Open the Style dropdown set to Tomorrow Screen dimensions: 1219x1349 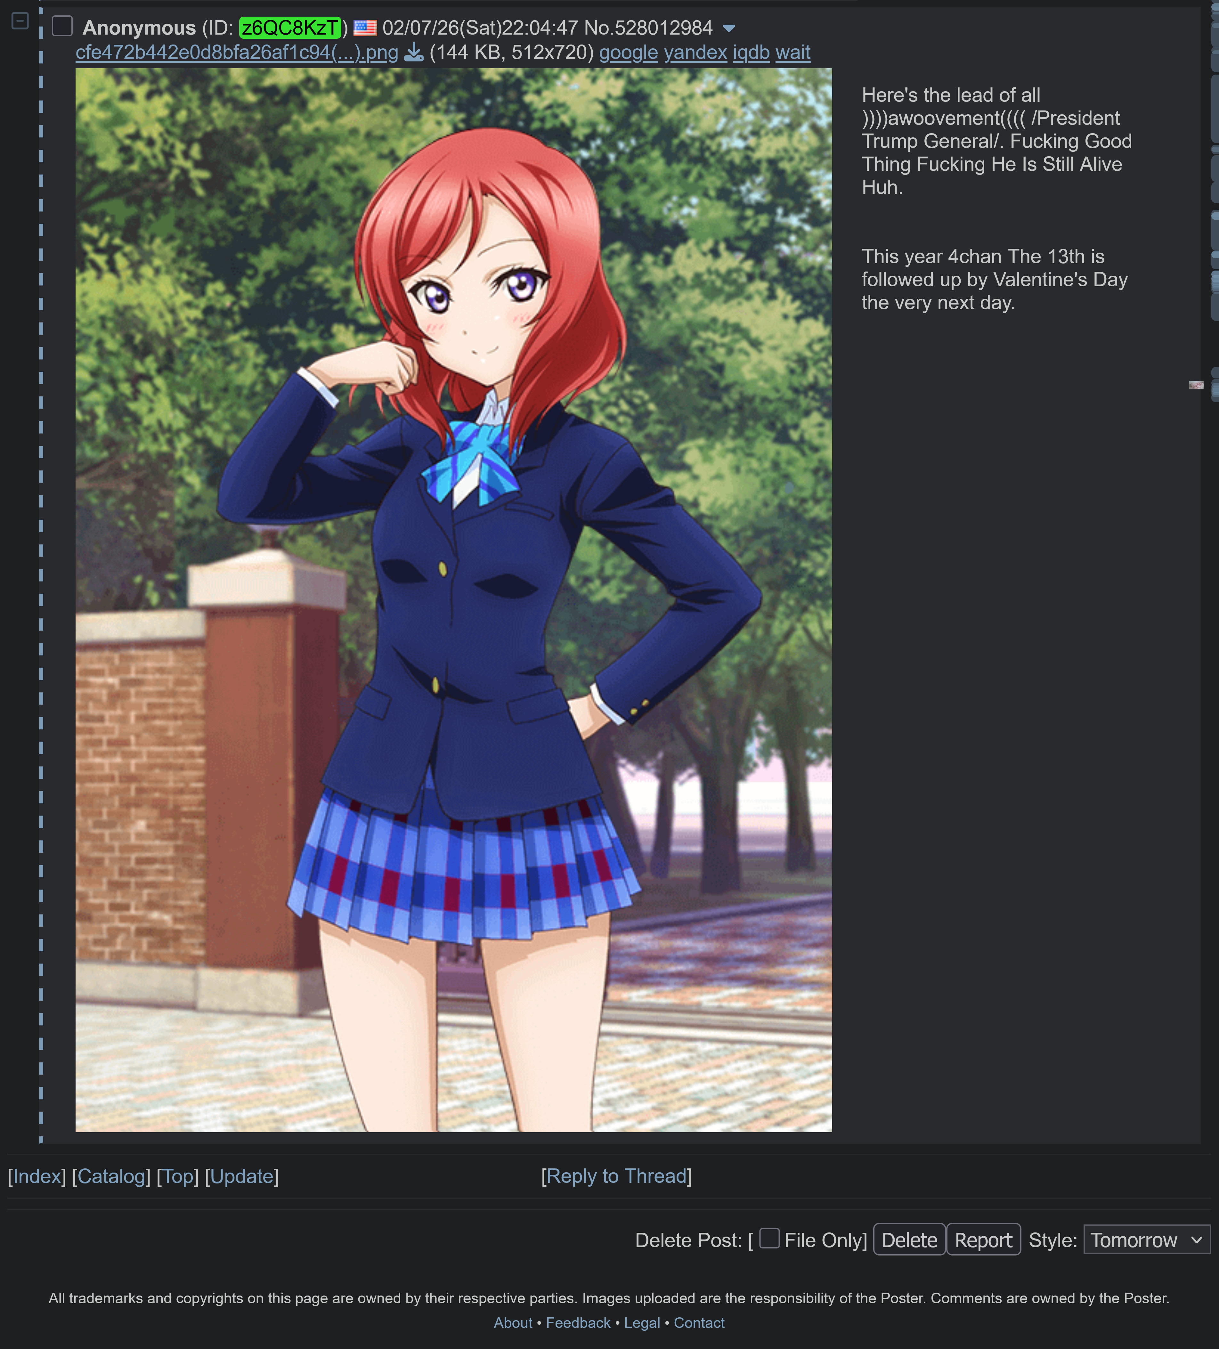(x=1146, y=1240)
